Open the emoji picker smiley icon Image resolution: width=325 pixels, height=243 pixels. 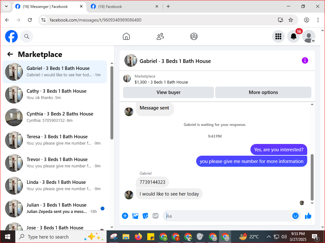coord(295,216)
